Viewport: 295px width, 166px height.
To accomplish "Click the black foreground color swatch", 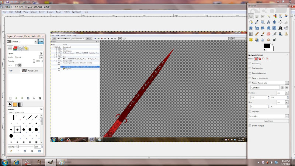I will pyautogui.click(x=267, y=46).
